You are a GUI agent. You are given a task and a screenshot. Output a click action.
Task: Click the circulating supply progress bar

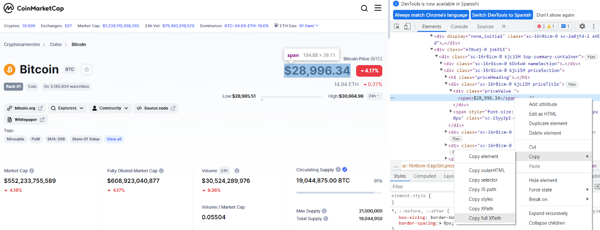(339, 193)
